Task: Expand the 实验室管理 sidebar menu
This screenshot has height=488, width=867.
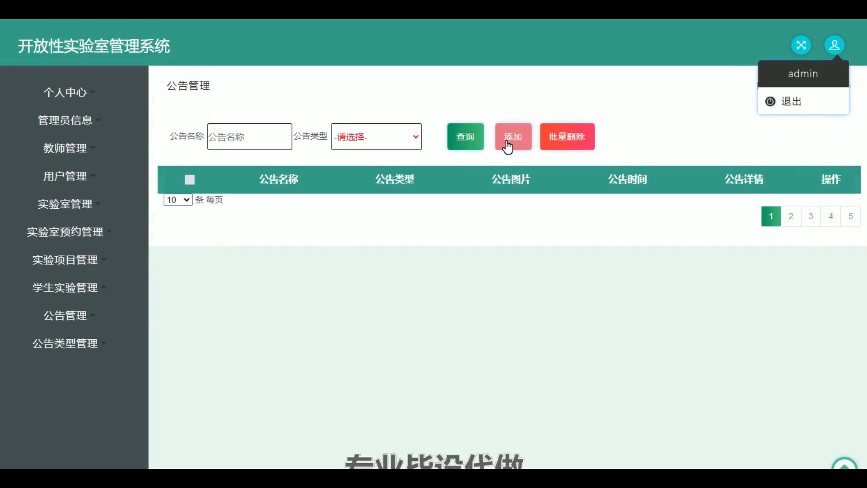Action: click(x=69, y=204)
